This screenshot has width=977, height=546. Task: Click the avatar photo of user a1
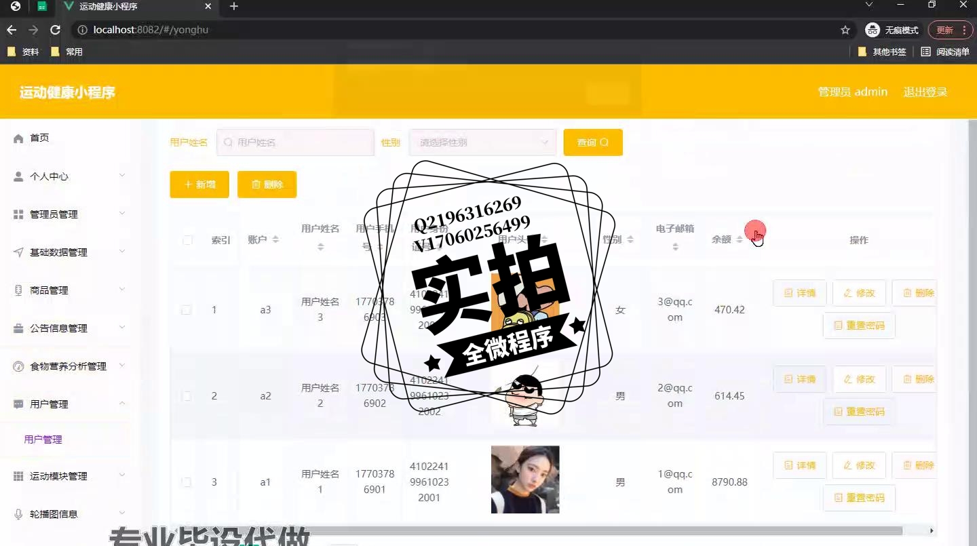pos(525,480)
